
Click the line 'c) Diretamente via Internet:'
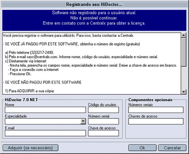pos(26,61)
